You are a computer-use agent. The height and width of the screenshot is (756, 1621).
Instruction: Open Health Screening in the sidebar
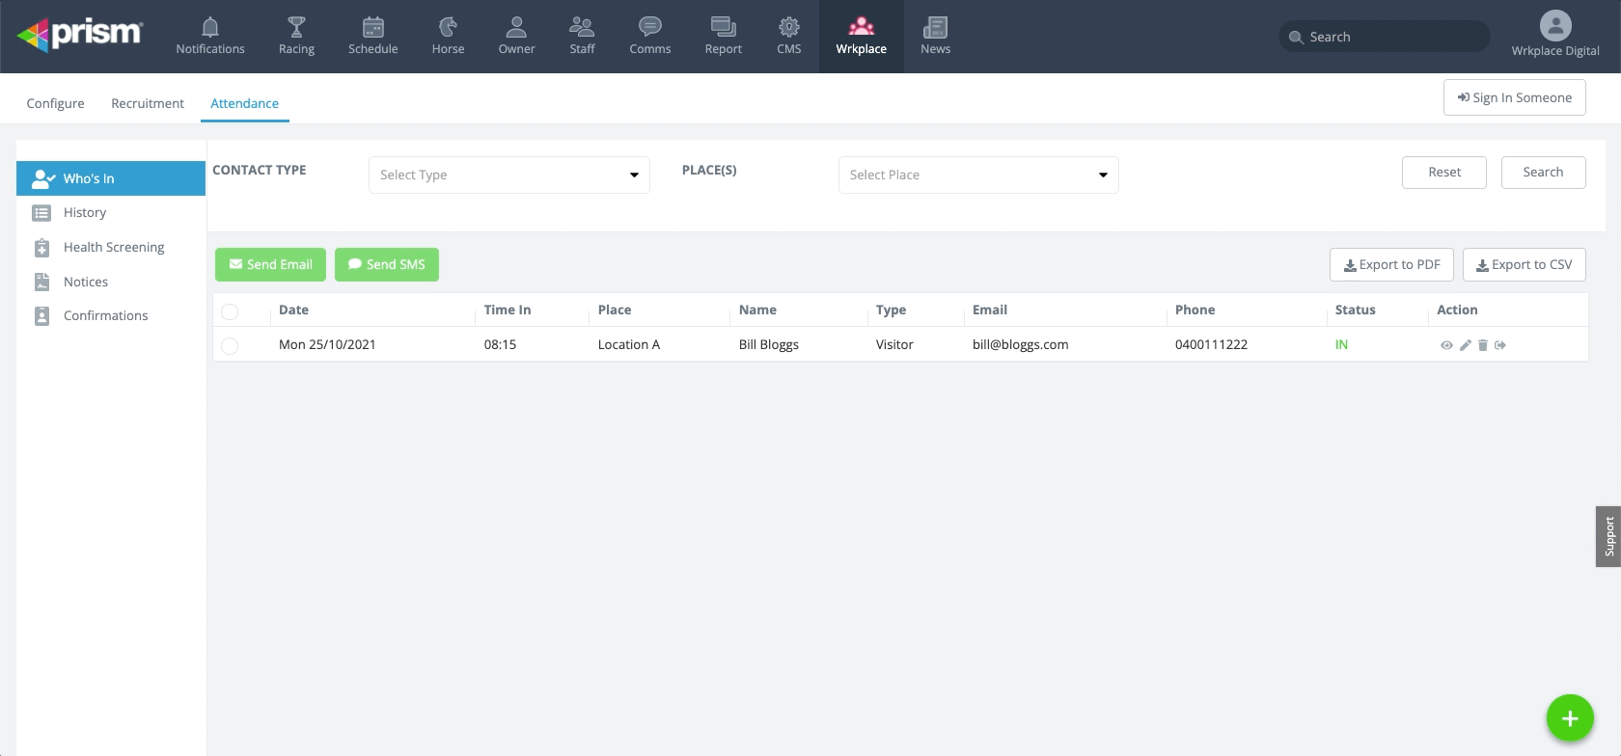click(x=114, y=247)
